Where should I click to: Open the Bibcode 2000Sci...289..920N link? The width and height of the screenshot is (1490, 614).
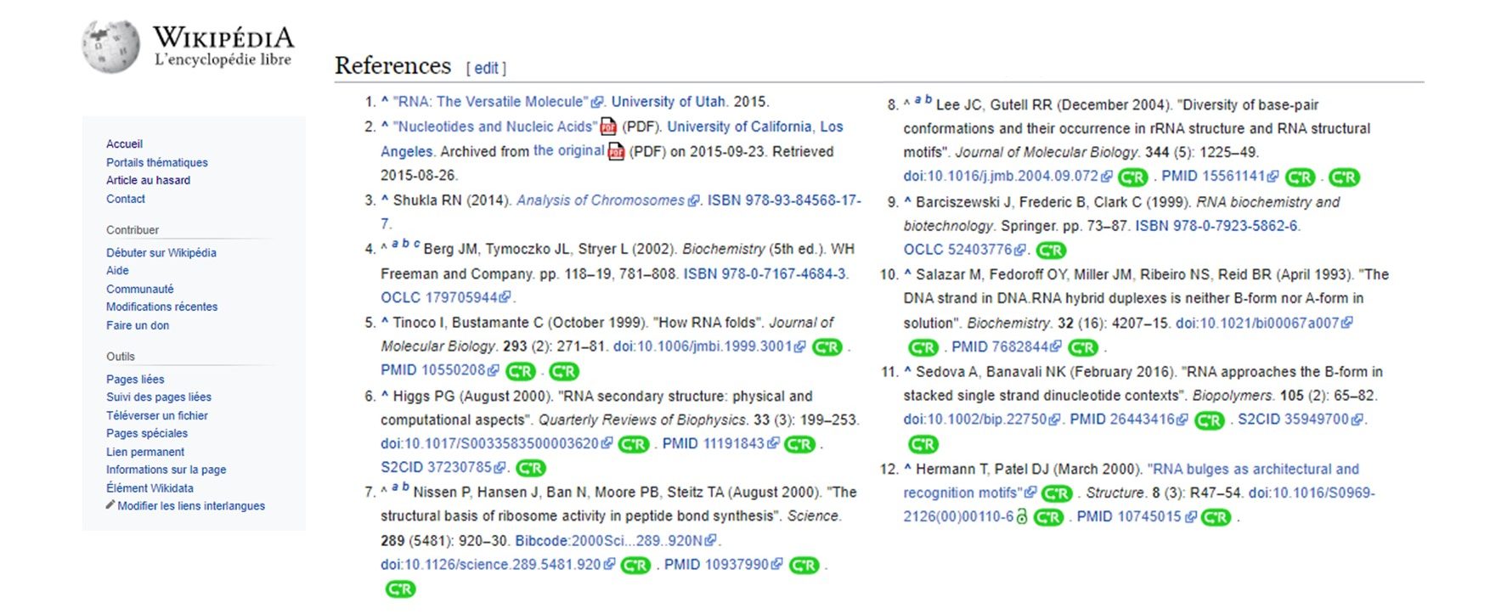pyautogui.click(x=608, y=540)
